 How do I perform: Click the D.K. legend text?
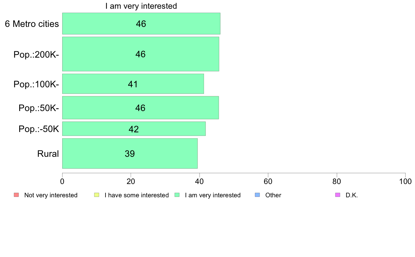(352, 195)
